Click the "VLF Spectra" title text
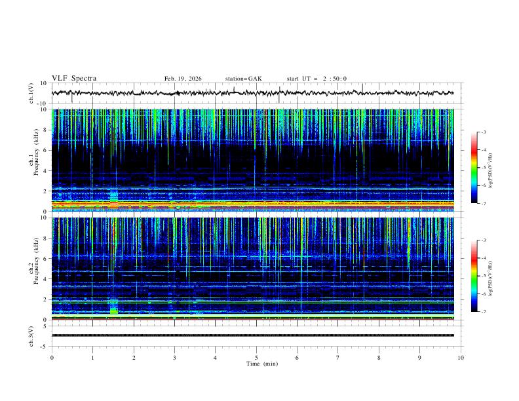 pyautogui.click(x=74, y=79)
